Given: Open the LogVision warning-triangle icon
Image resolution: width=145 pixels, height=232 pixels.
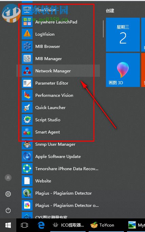Looking at the screenshot, I should [x=27, y=34].
